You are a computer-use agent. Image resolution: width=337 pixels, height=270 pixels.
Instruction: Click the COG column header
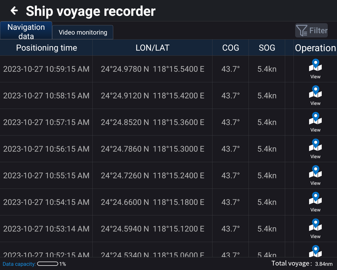pos(231,48)
